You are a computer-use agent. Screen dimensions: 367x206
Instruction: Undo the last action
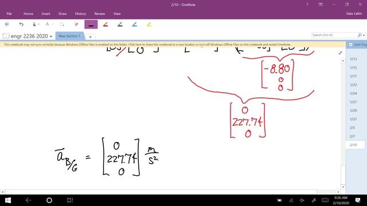pos(21,24)
